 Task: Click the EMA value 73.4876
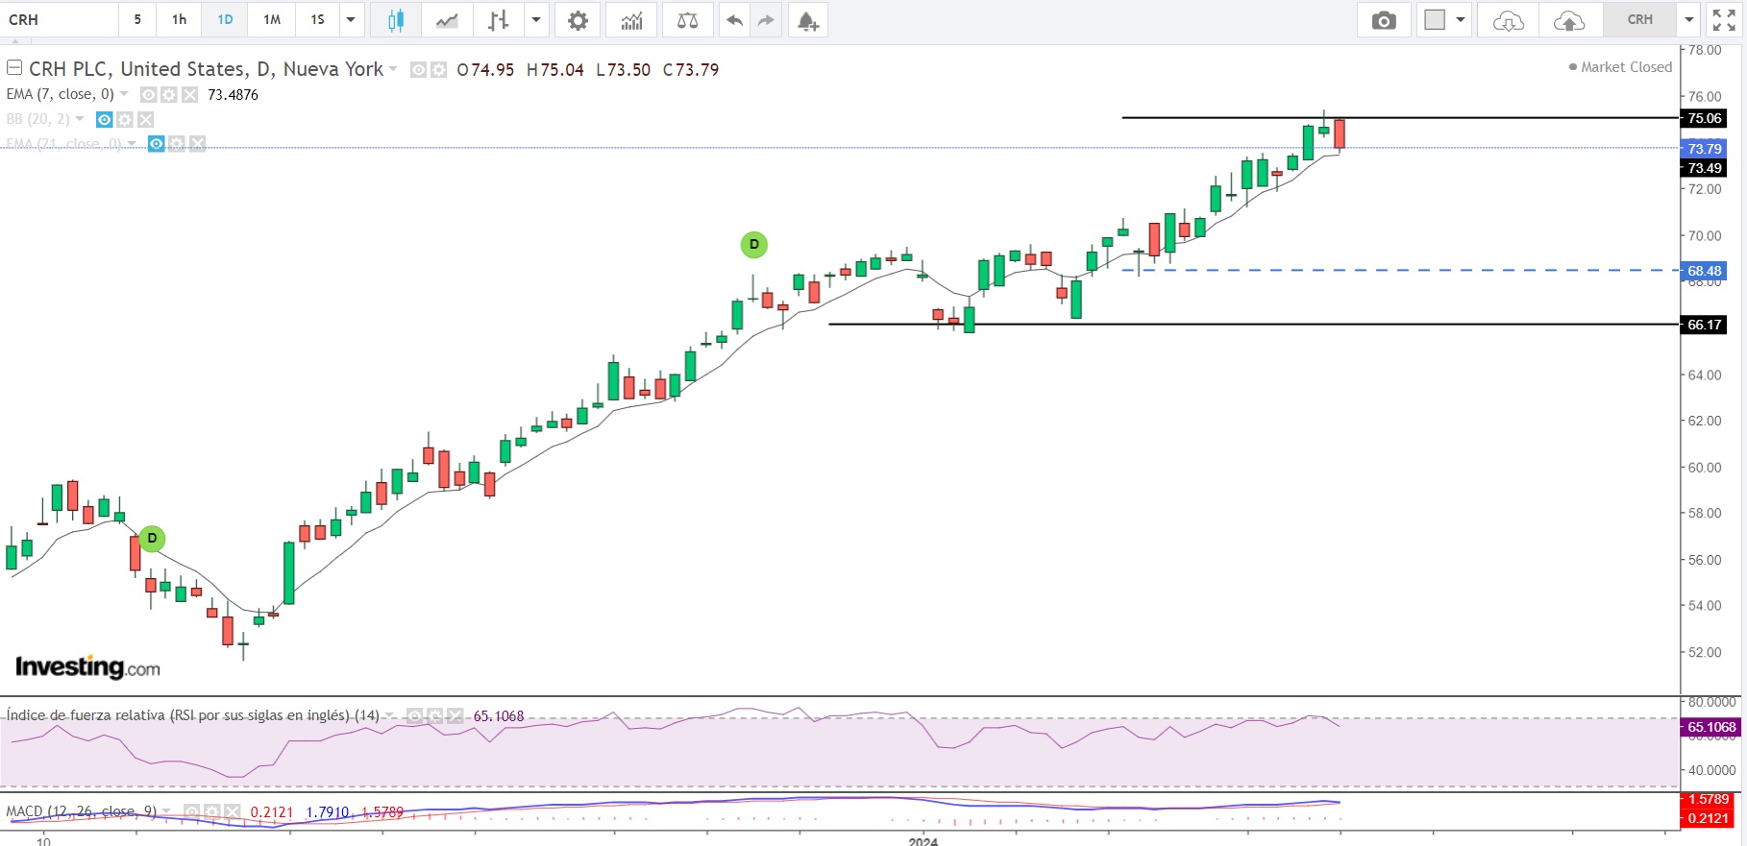[x=234, y=94]
